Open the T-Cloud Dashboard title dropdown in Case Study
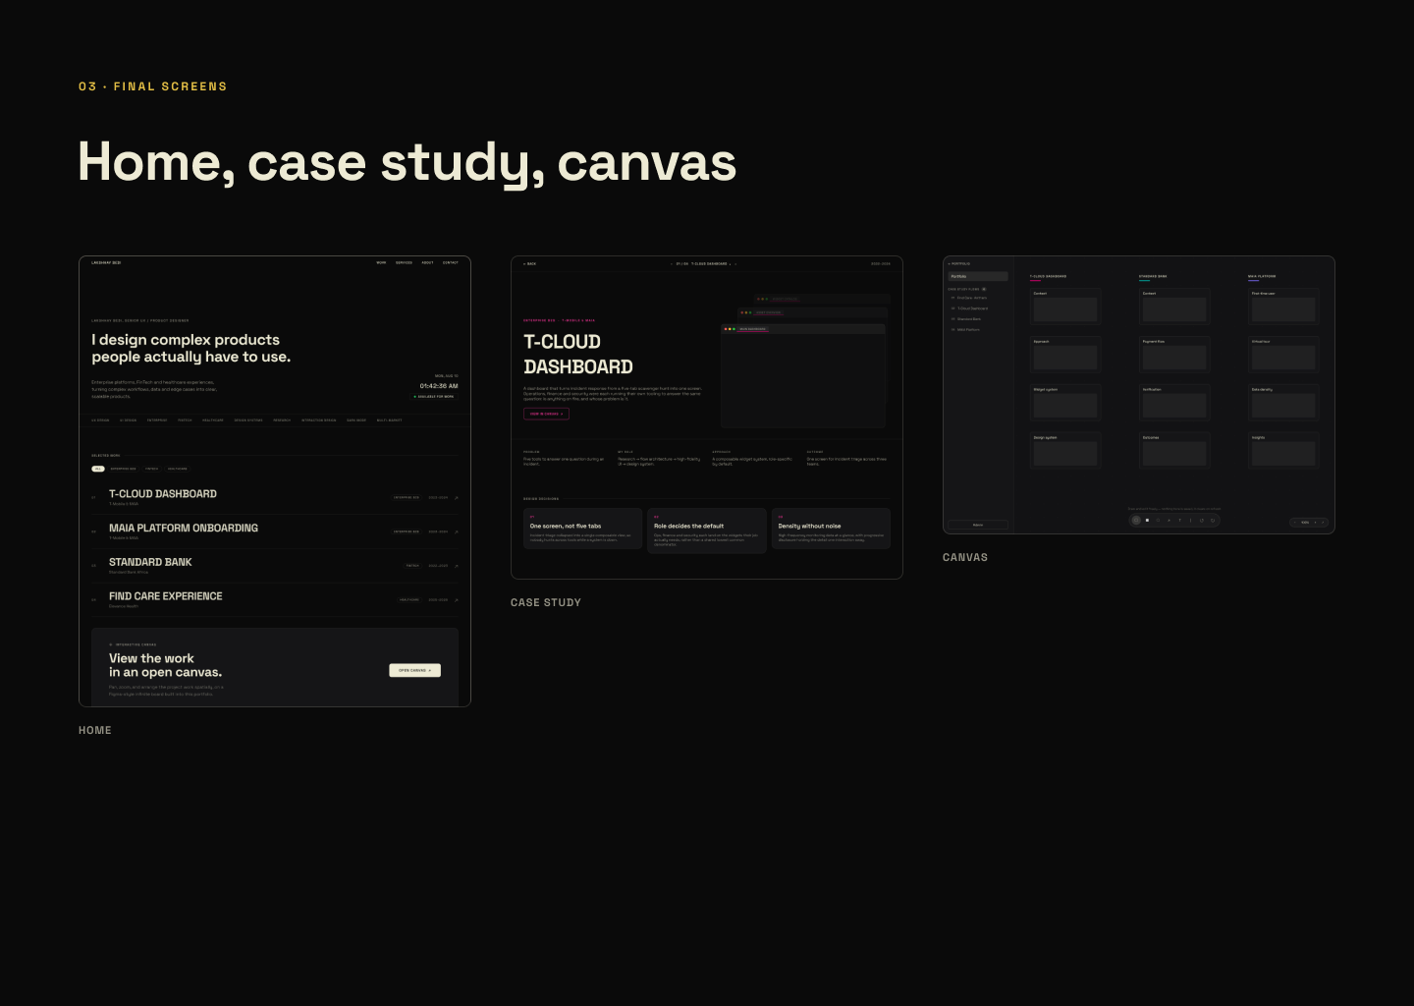The image size is (1414, 1006). point(711,263)
